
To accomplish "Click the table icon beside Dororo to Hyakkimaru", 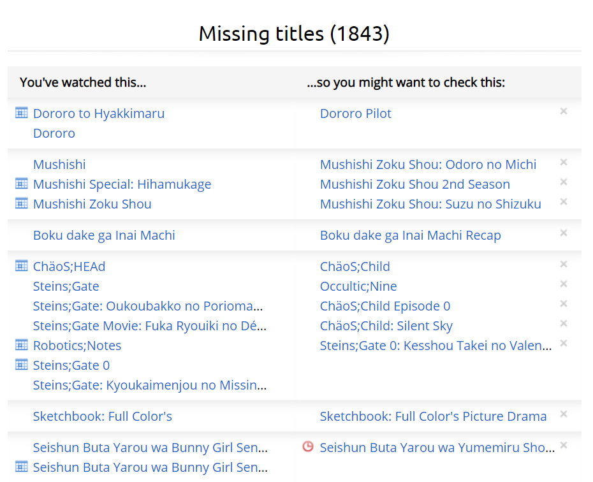I will [x=21, y=113].
